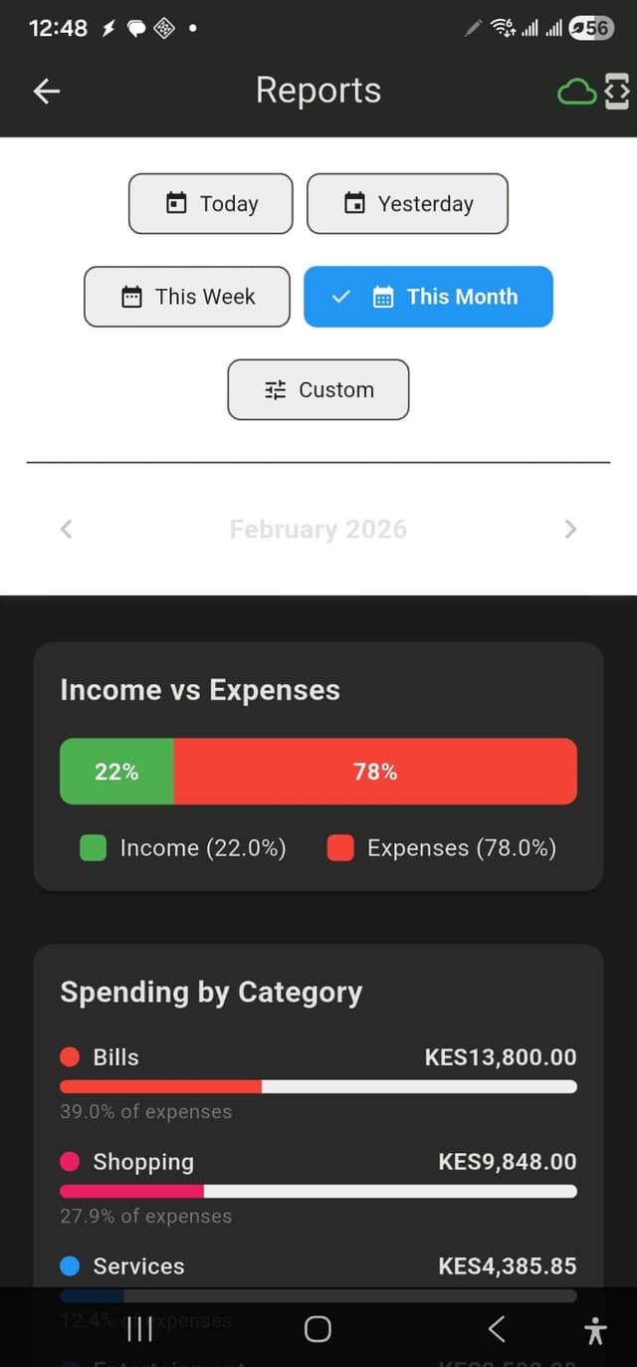
Task: Enable the Today date filter
Action: (x=210, y=202)
